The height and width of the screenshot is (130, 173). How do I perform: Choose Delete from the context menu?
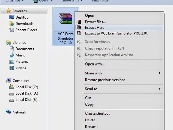(x=119, y=120)
